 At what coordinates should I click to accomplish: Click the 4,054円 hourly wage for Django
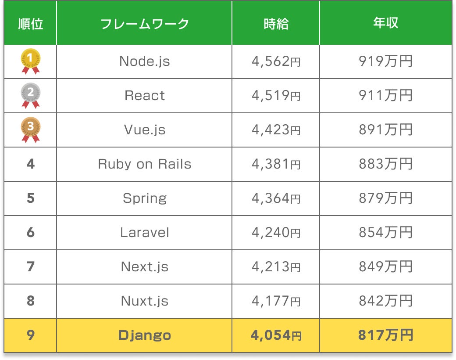(x=276, y=335)
